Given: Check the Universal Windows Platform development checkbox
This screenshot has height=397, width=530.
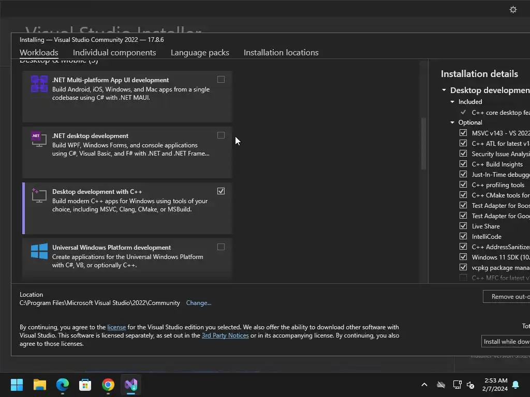Looking at the screenshot, I should [221, 247].
